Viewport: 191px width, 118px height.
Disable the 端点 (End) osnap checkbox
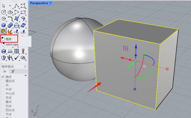pos(3,77)
